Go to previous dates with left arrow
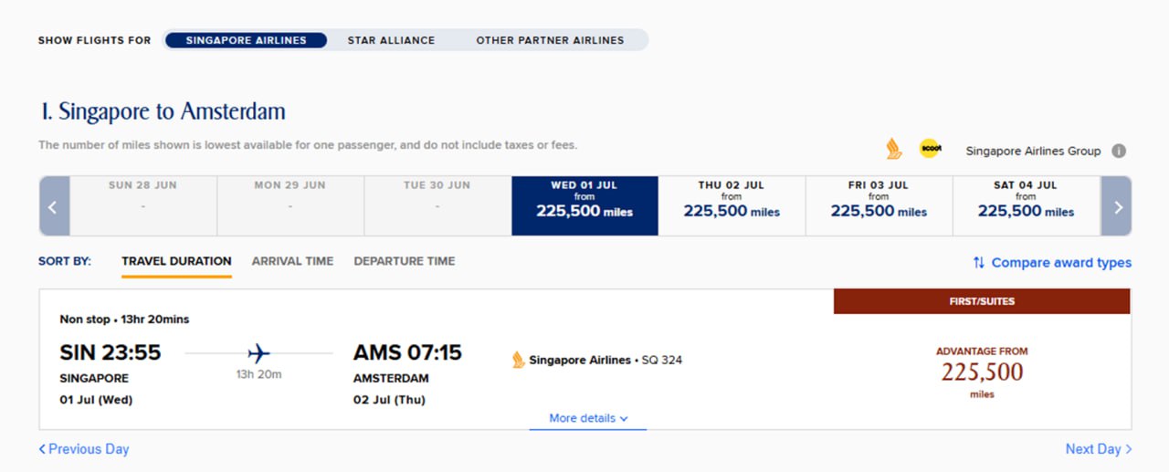The width and height of the screenshot is (1169, 472). click(53, 206)
